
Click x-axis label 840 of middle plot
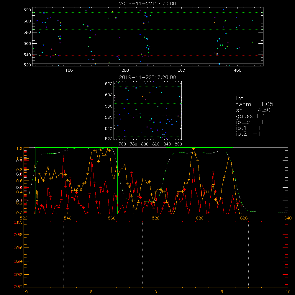pyautogui.click(x=167, y=144)
